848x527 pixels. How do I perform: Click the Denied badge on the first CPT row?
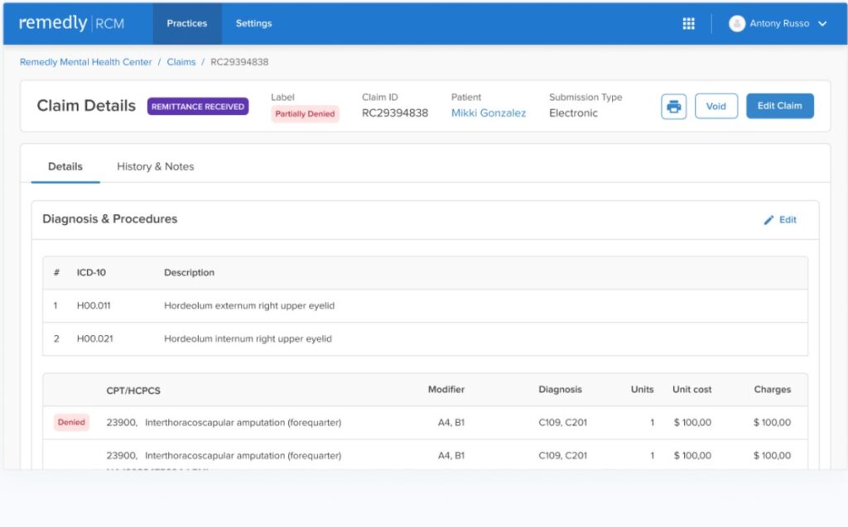(x=71, y=422)
